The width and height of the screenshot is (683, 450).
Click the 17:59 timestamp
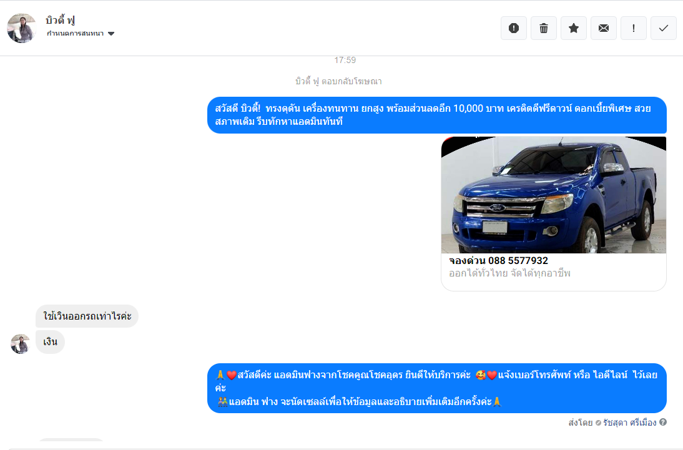point(345,60)
